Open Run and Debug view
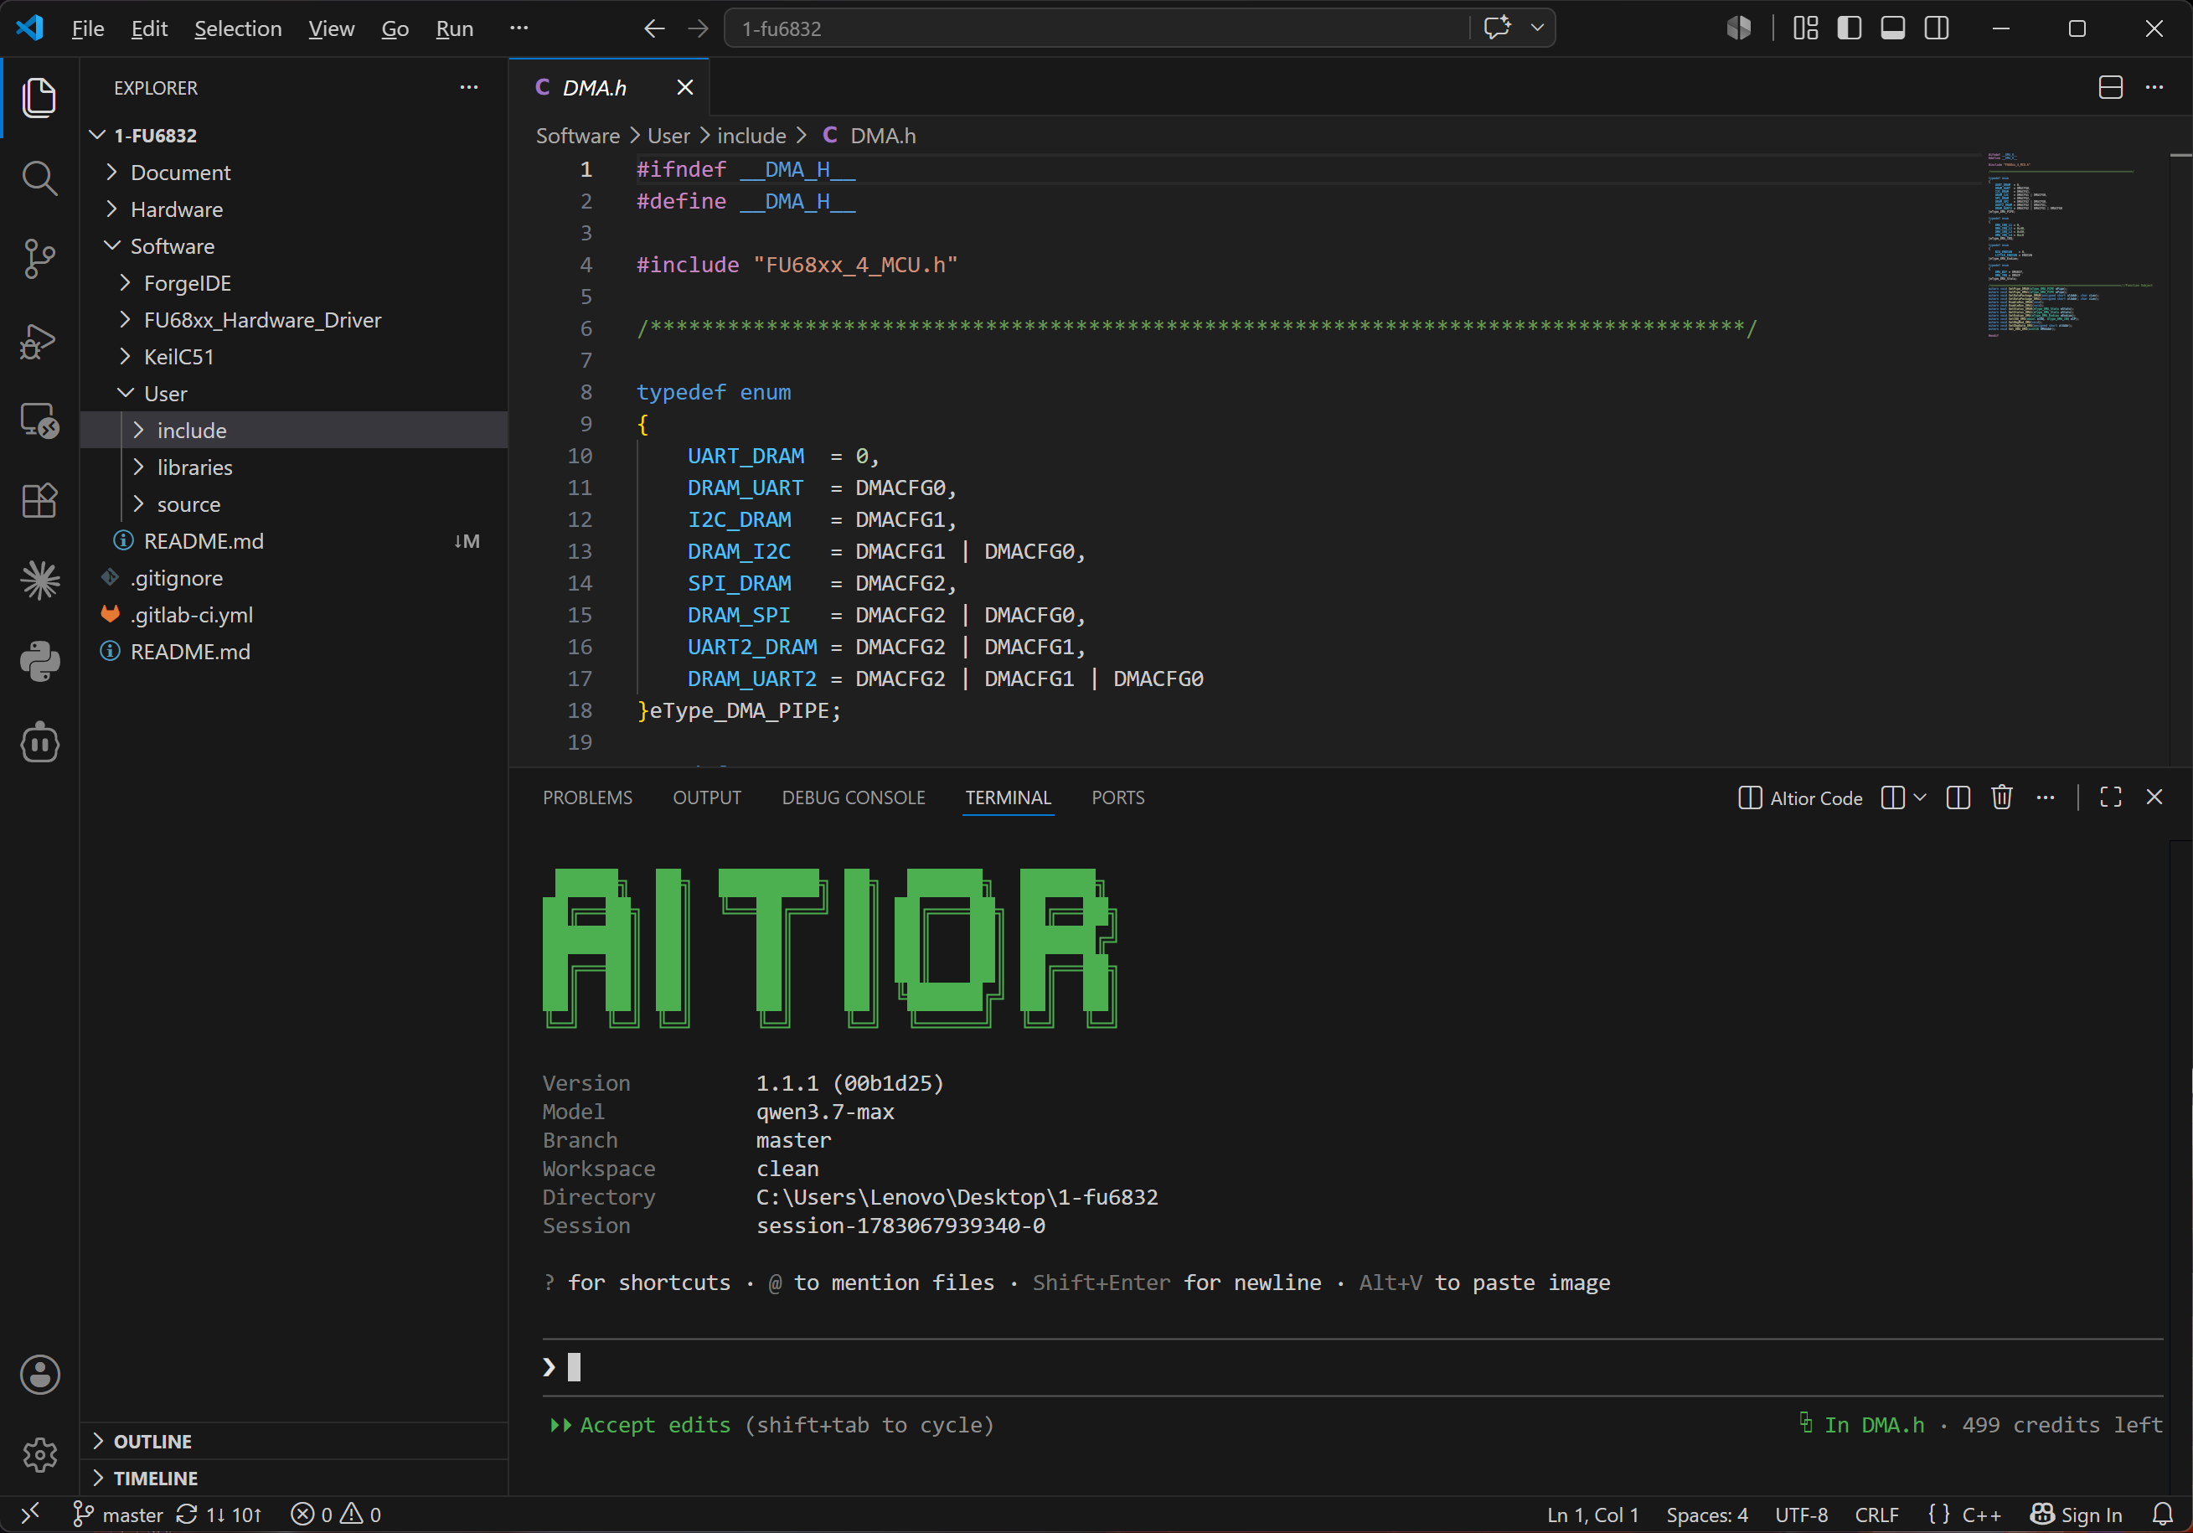The width and height of the screenshot is (2193, 1533). 39,340
